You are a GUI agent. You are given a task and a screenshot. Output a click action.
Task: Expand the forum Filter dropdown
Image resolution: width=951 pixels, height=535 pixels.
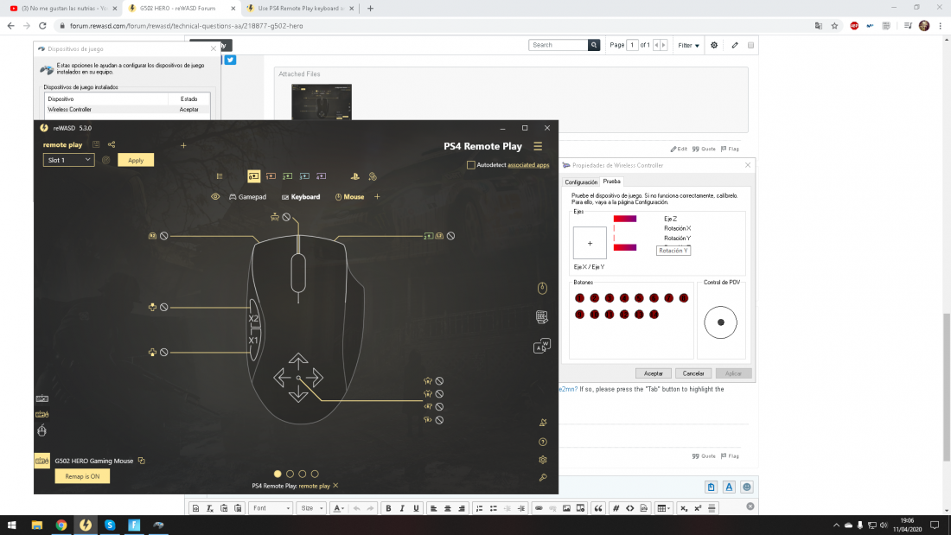(x=688, y=45)
